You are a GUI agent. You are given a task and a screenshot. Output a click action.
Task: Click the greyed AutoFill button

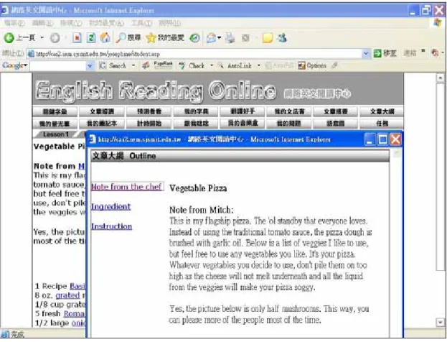[279, 65]
